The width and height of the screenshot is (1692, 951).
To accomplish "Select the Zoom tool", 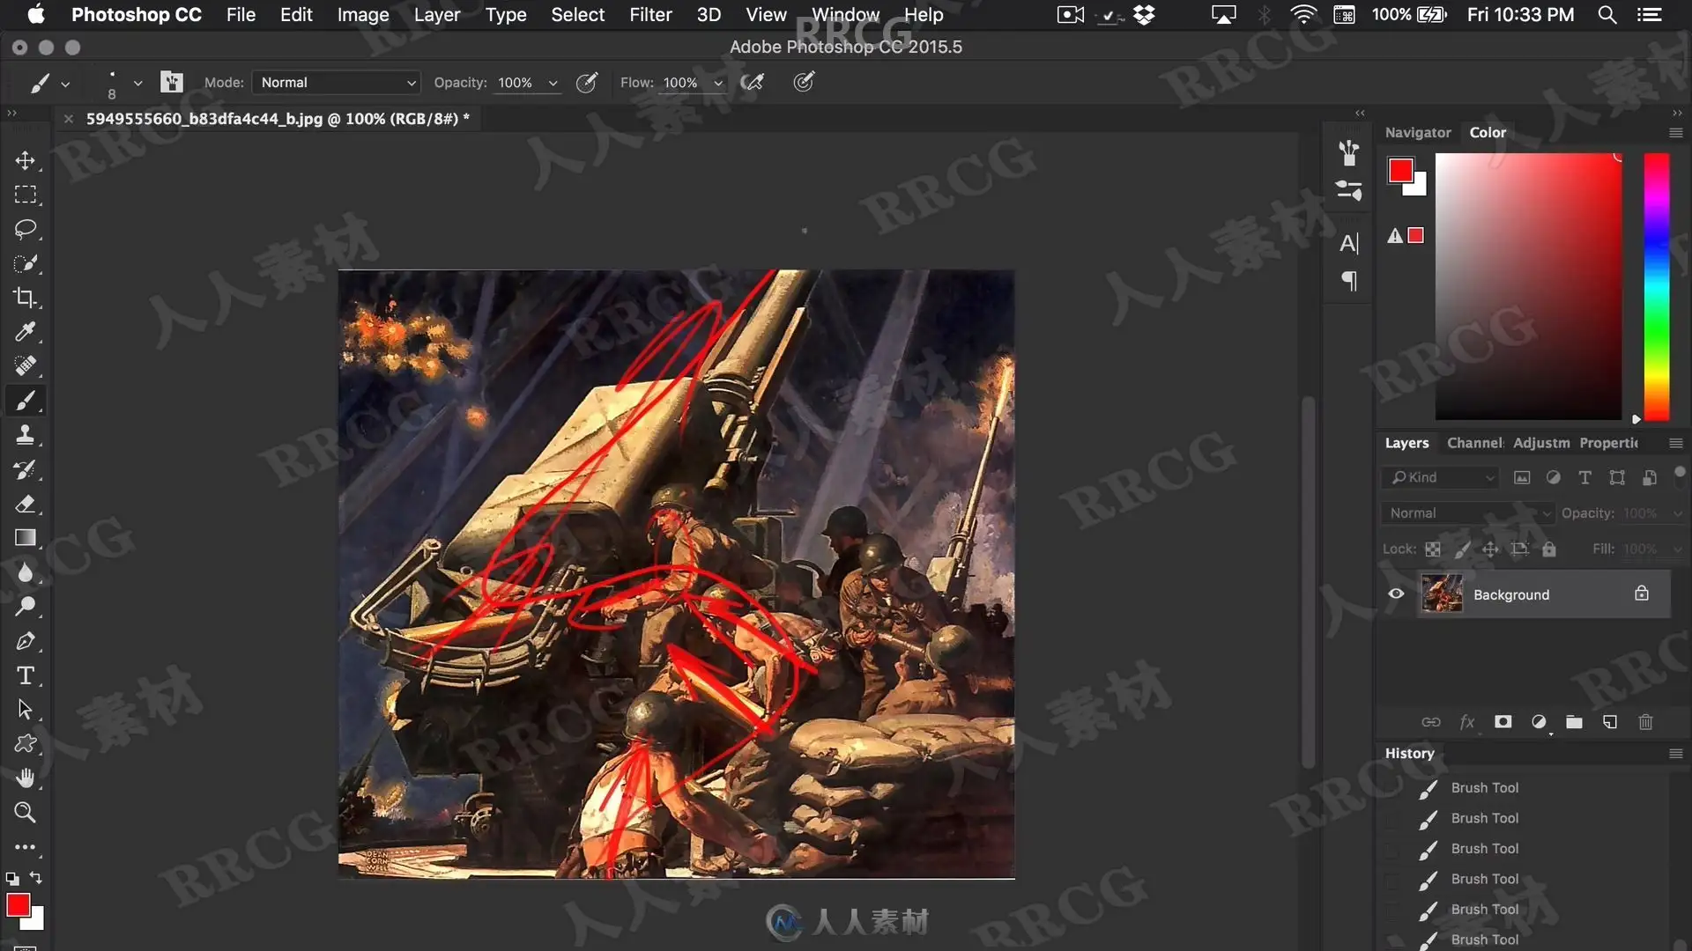I will click(x=25, y=813).
